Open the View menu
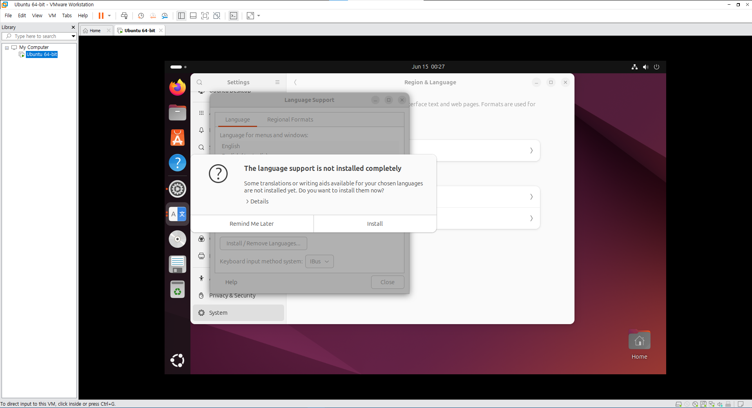 37,16
